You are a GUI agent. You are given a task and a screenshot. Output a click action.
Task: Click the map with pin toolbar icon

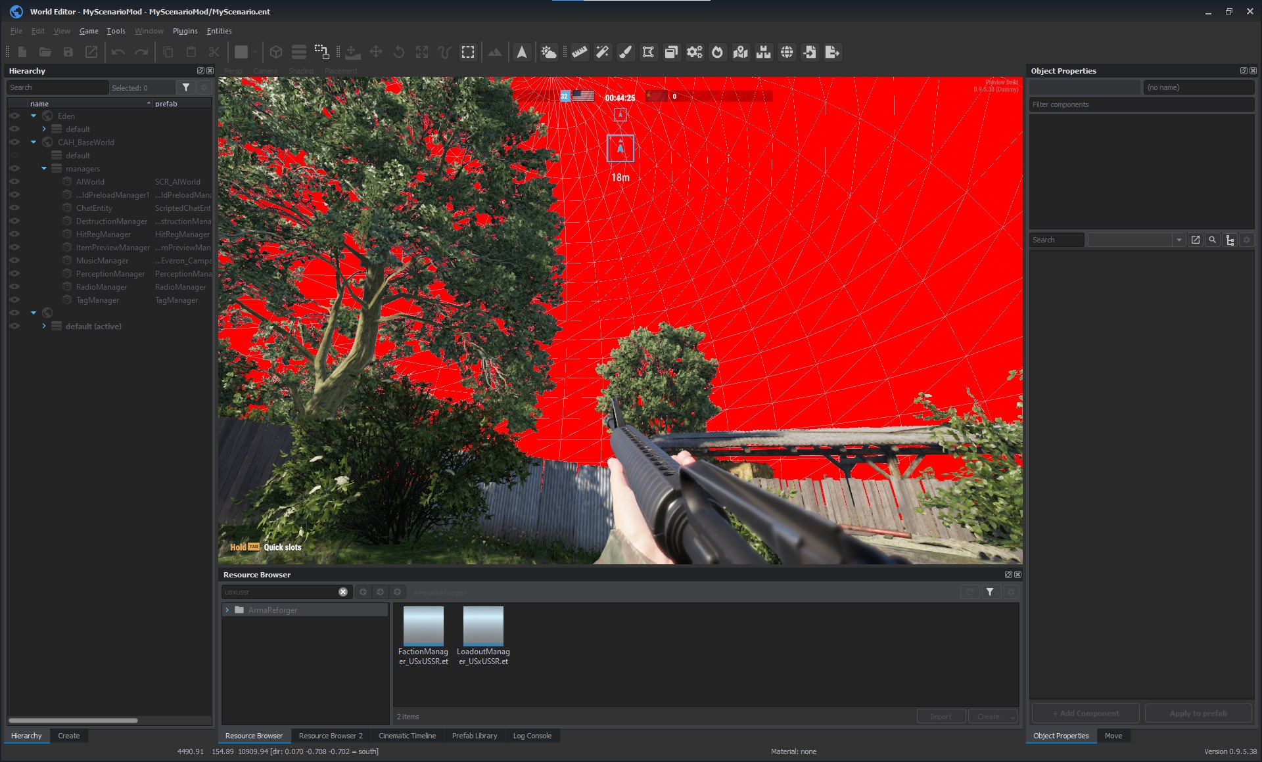[x=741, y=53]
